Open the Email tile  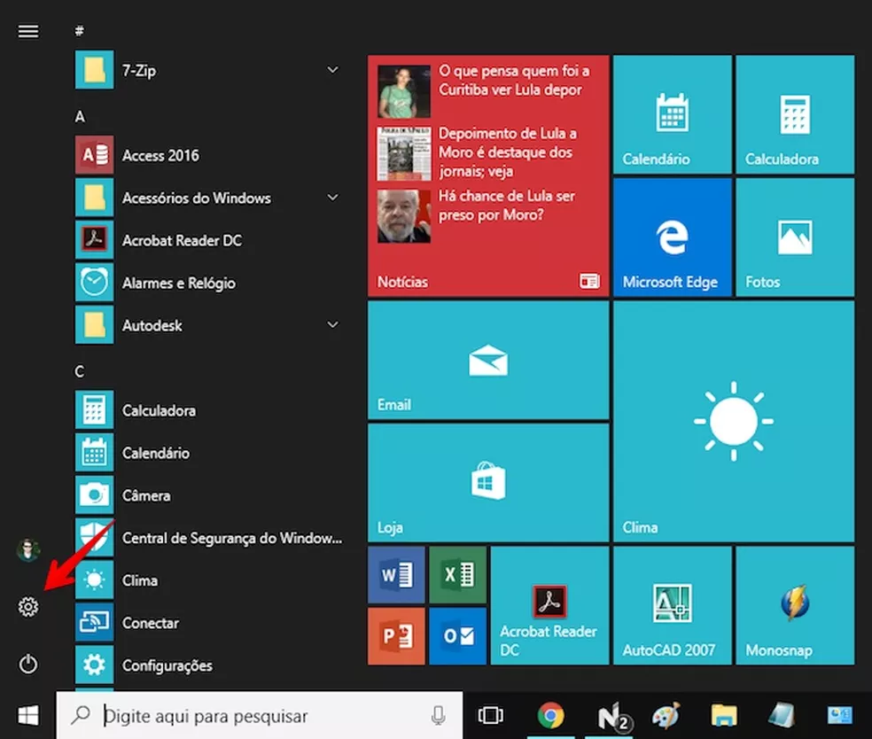click(x=488, y=361)
